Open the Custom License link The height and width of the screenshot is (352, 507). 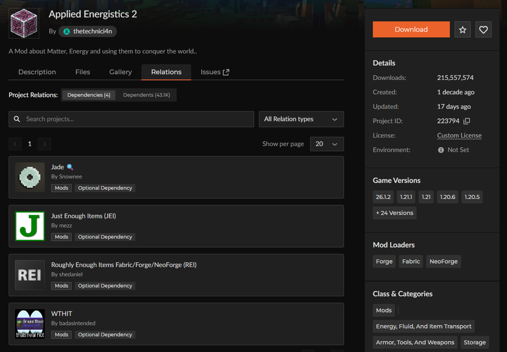point(459,136)
